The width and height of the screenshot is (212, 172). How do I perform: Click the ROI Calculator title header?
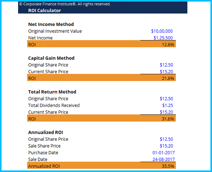click(45, 11)
